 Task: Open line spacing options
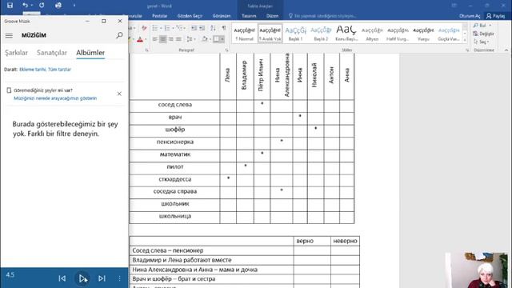click(x=190, y=39)
